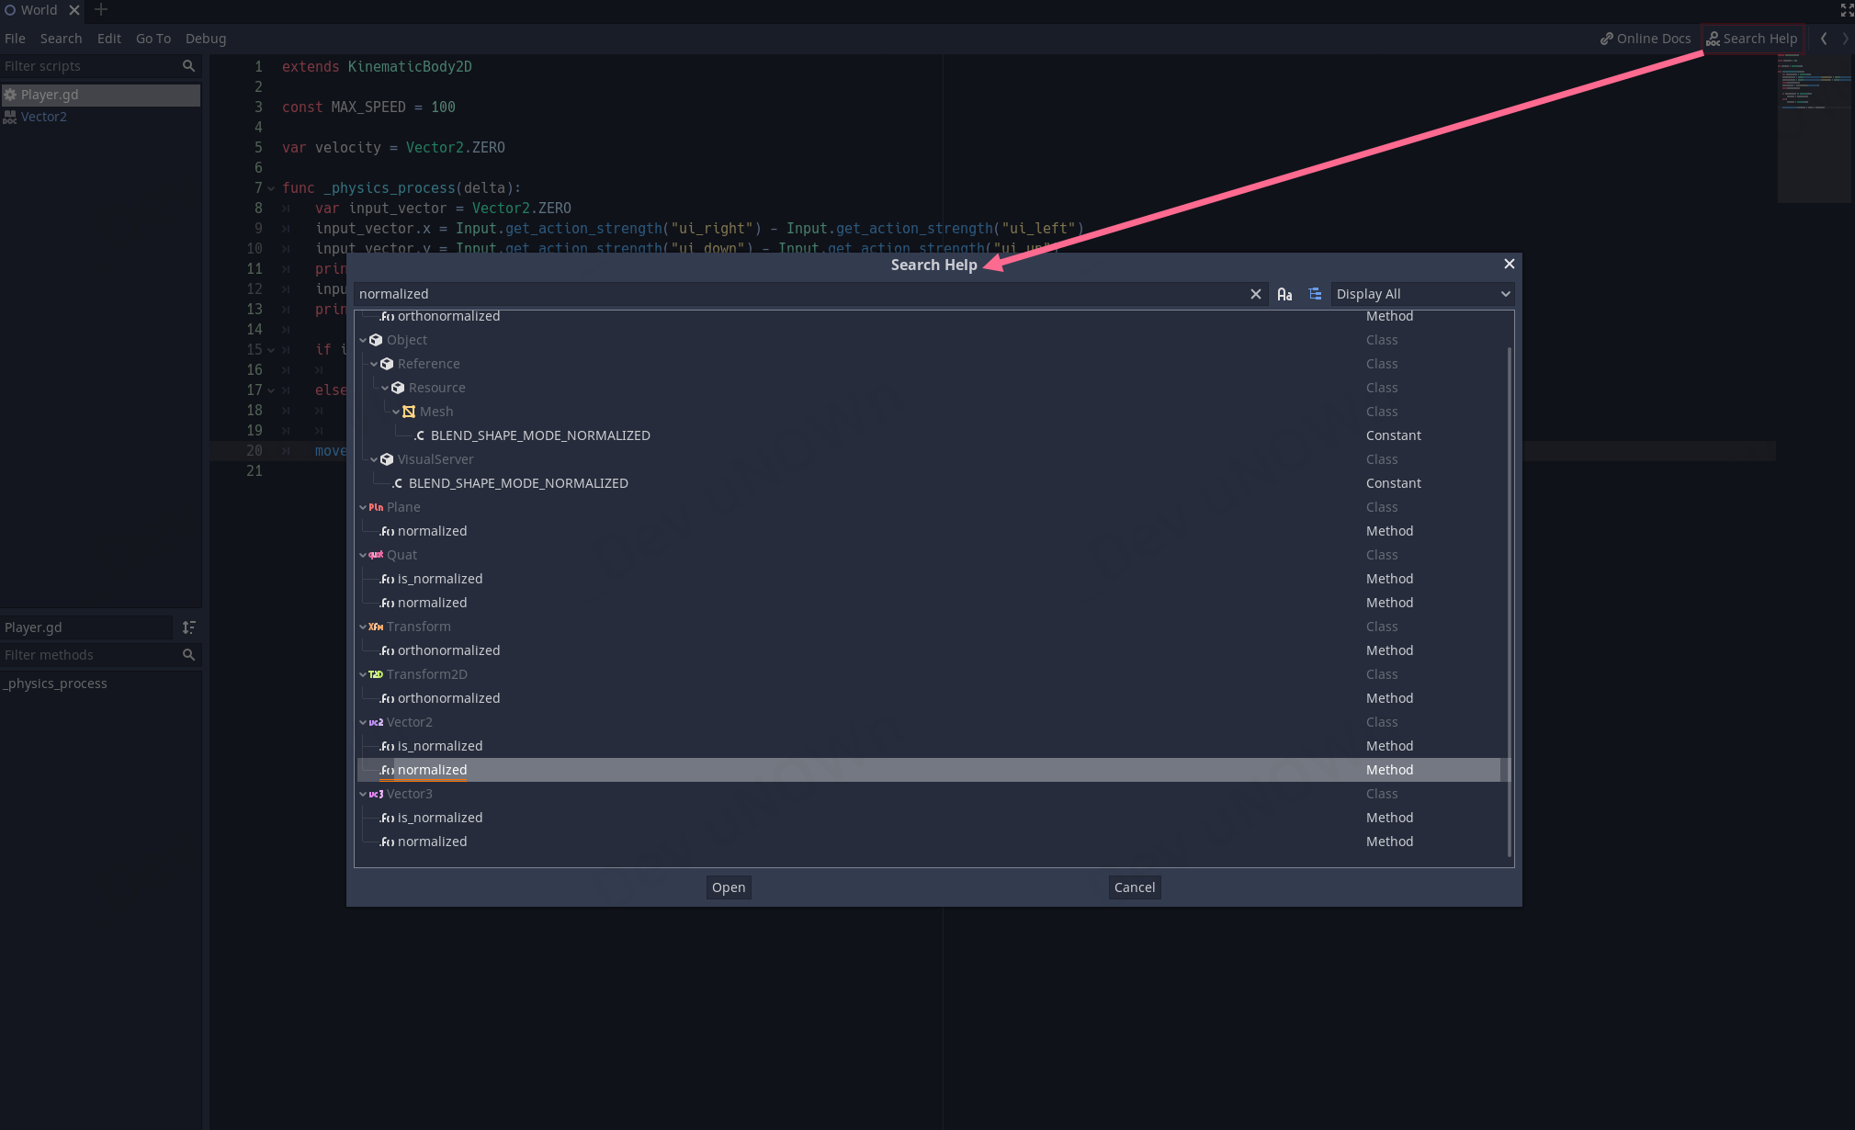
Task: Collapse the Vector2 class tree node
Action: (x=363, y=722)
